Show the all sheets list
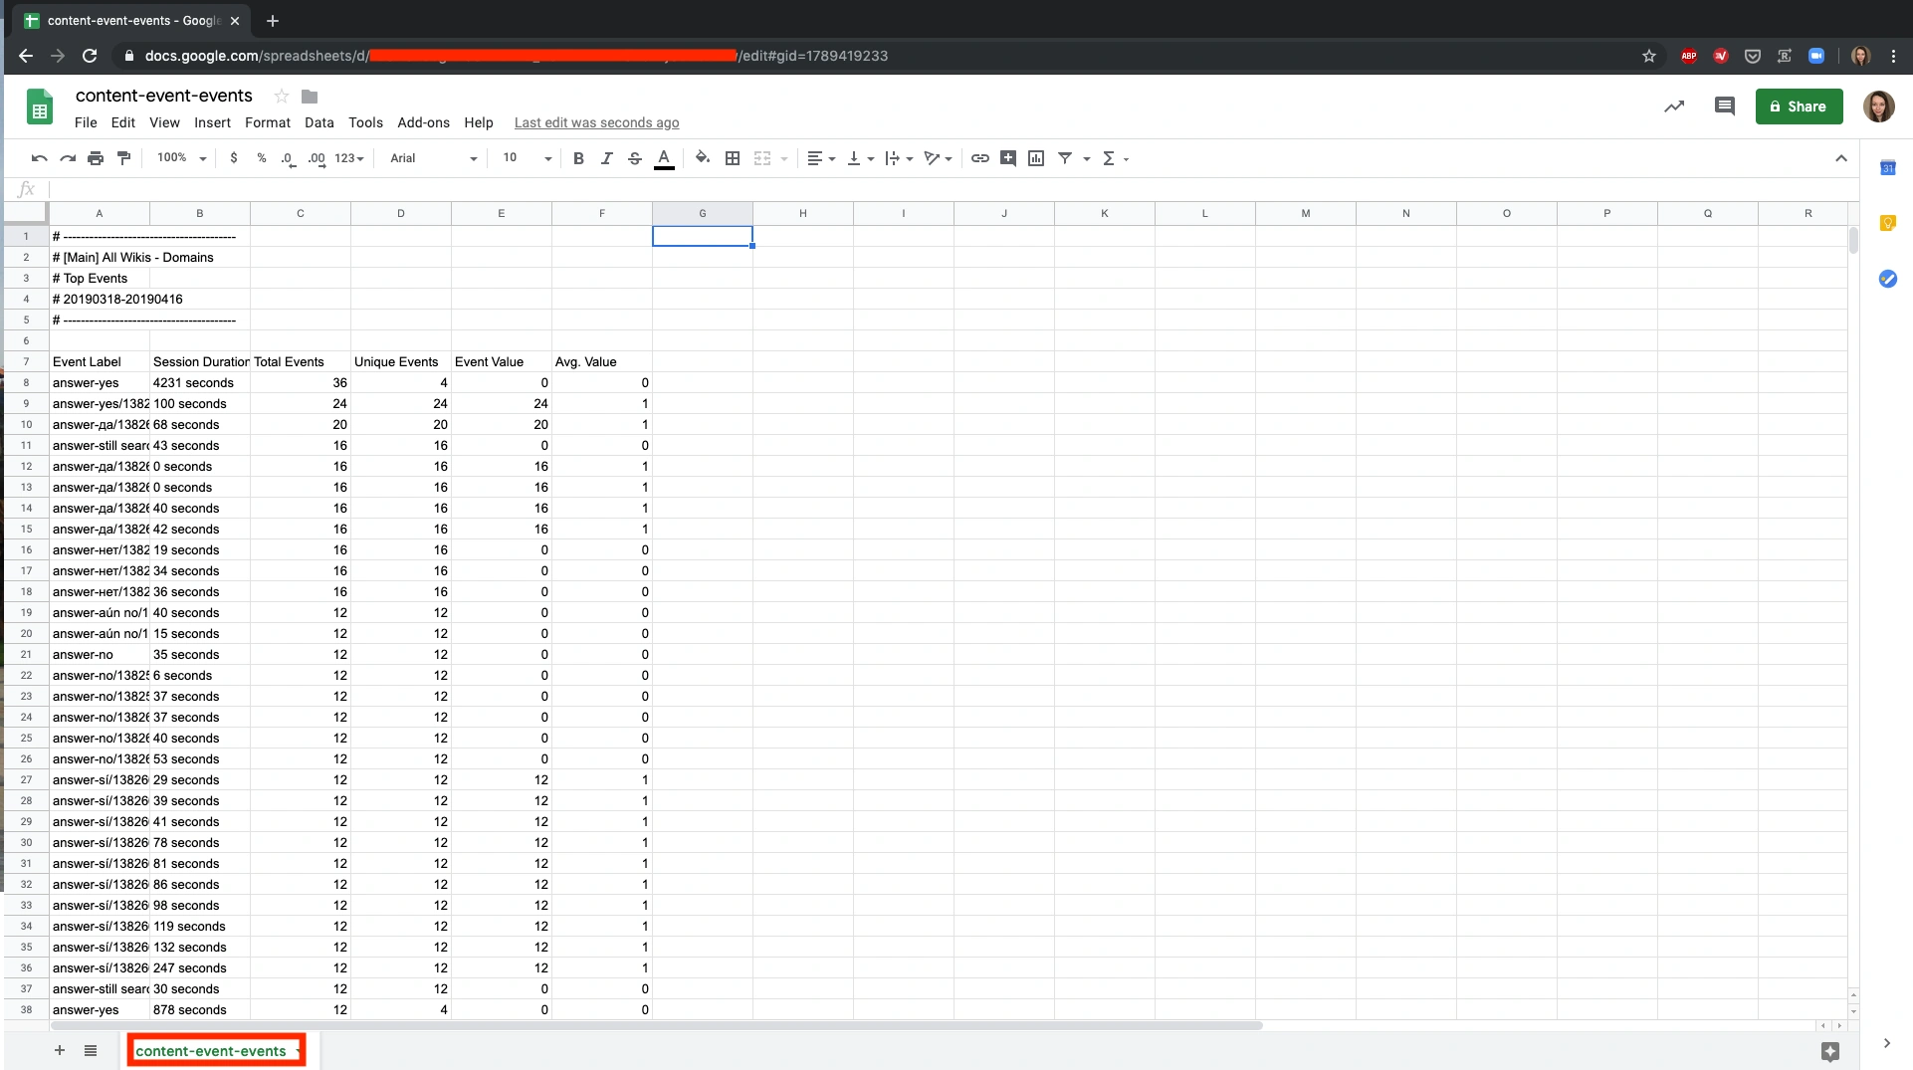1913x1070 pixels. [91, 1050]
